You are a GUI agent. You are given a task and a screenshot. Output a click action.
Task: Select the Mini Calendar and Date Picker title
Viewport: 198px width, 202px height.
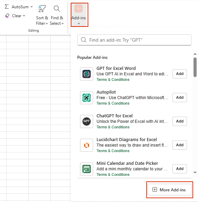click(127, 163)
